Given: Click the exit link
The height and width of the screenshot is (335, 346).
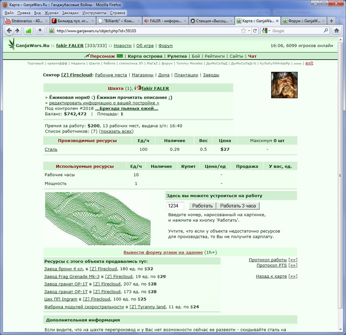Looking at the screenshot, I should (x=309, y=63).
